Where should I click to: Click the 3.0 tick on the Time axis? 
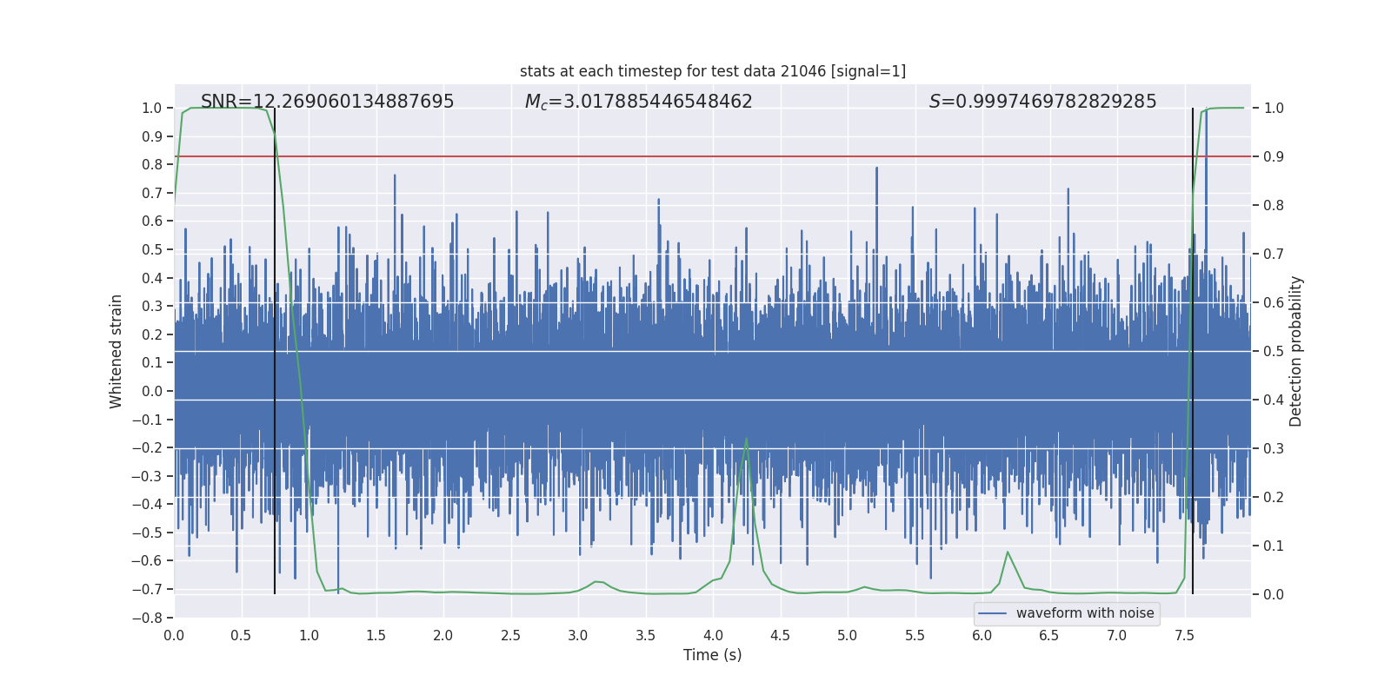point(578,636)
